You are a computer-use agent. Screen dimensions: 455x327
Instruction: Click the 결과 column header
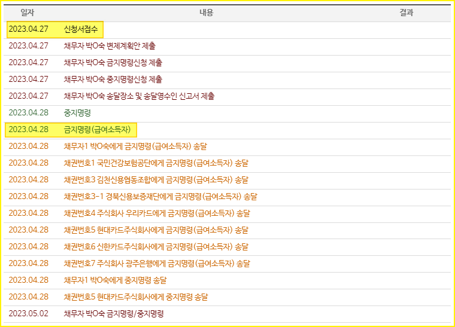click(407, 13)
